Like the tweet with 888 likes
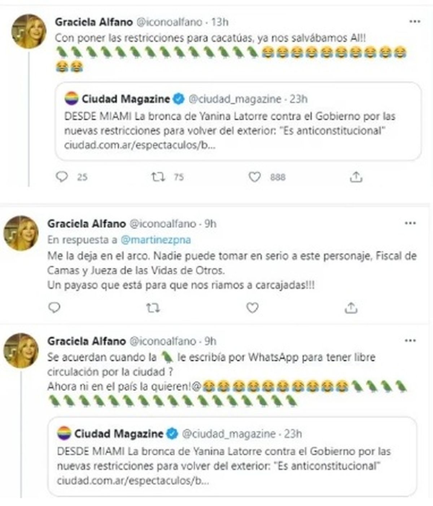This screenshot has width=433, height=506. [x=255, y=177]
